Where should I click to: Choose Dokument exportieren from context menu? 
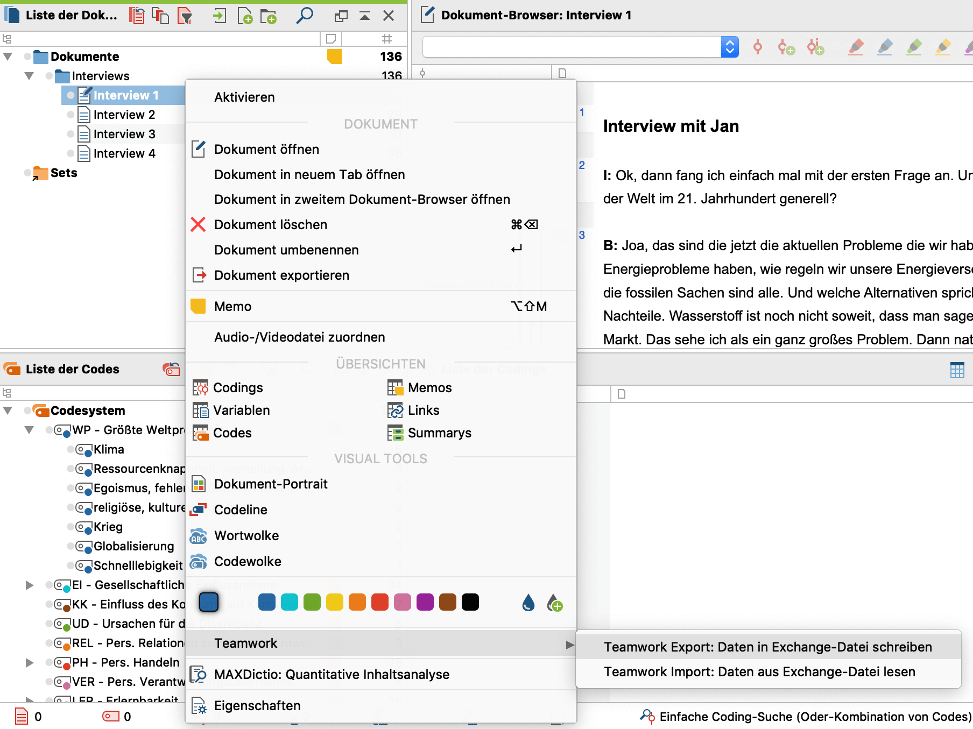click(x=281, y=275)
